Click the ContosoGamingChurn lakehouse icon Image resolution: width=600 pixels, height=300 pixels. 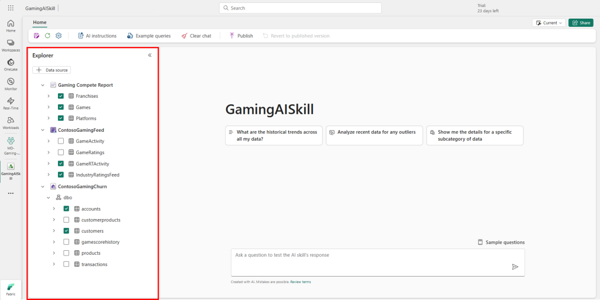53,186
